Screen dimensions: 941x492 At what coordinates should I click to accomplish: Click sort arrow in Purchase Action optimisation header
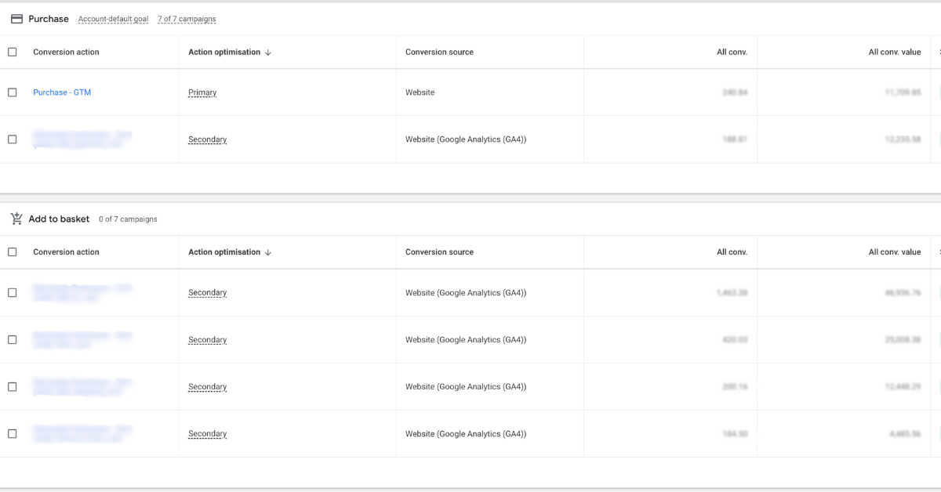(x=268, y=52)
